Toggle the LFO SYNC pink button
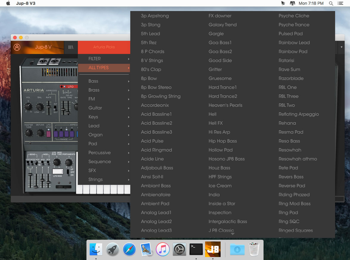Viewport: 350px width, 260px height. (x=48, y=134)
